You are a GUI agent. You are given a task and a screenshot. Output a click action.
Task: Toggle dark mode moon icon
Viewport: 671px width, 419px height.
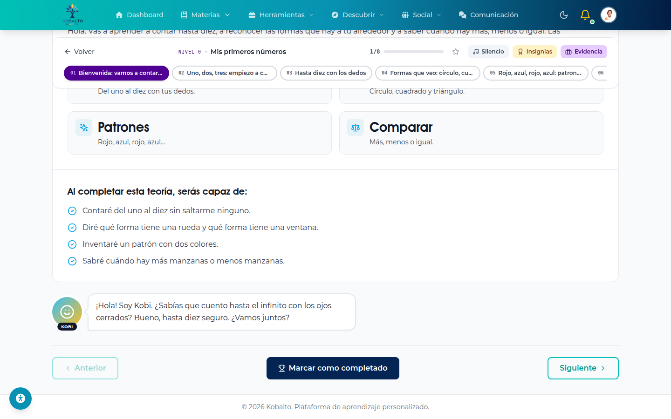[564, 15]
